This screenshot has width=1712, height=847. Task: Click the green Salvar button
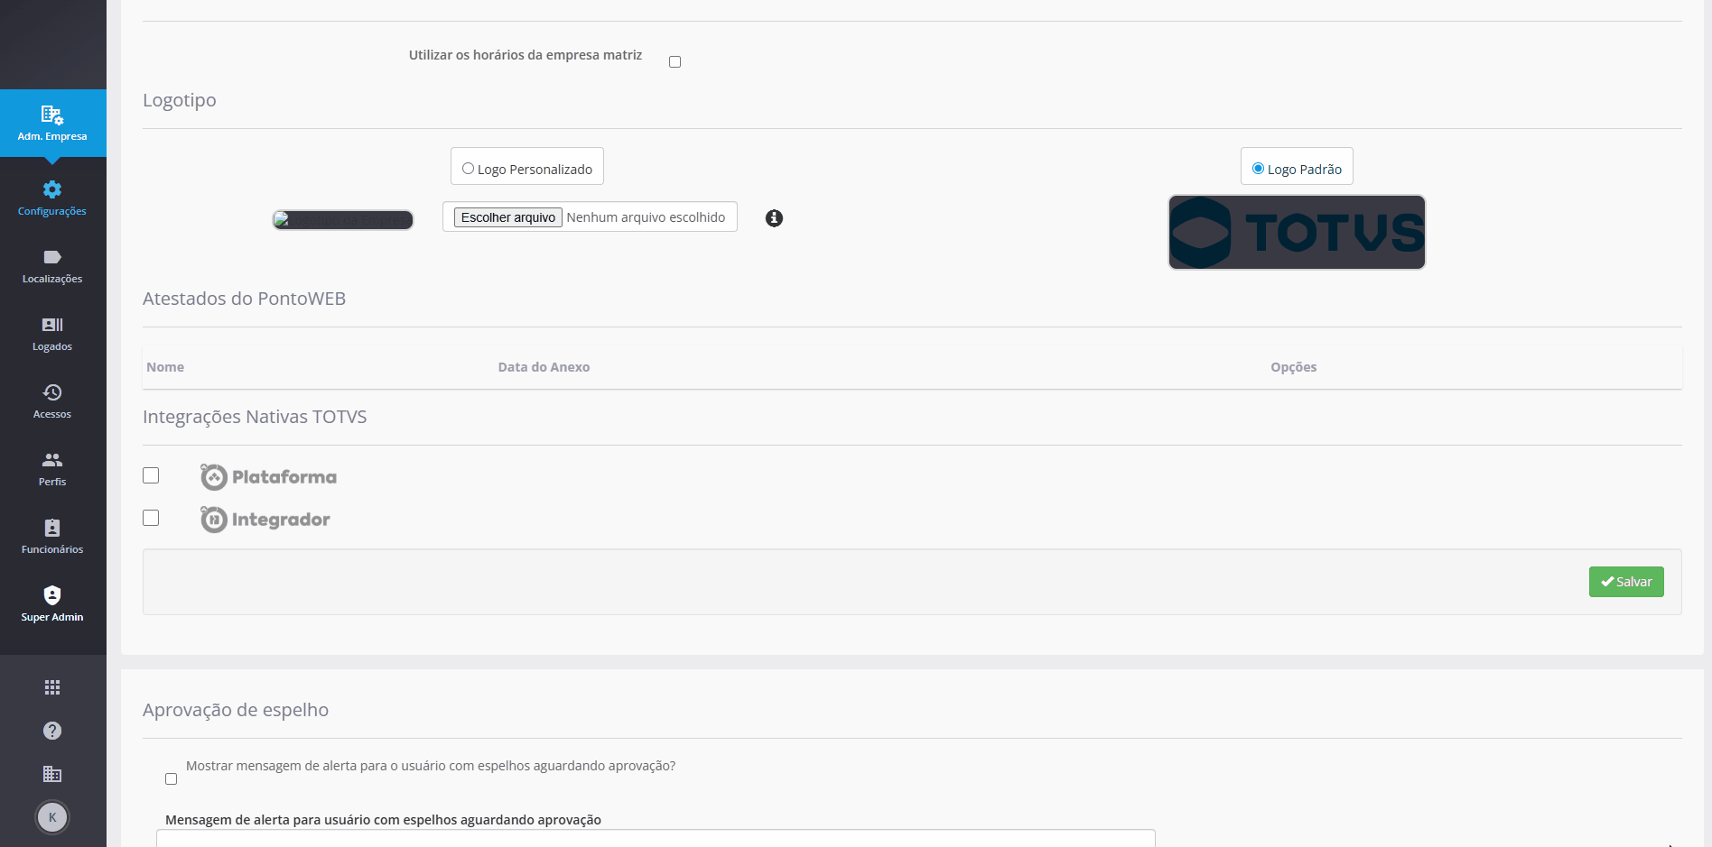click(x=1626, y=582)
